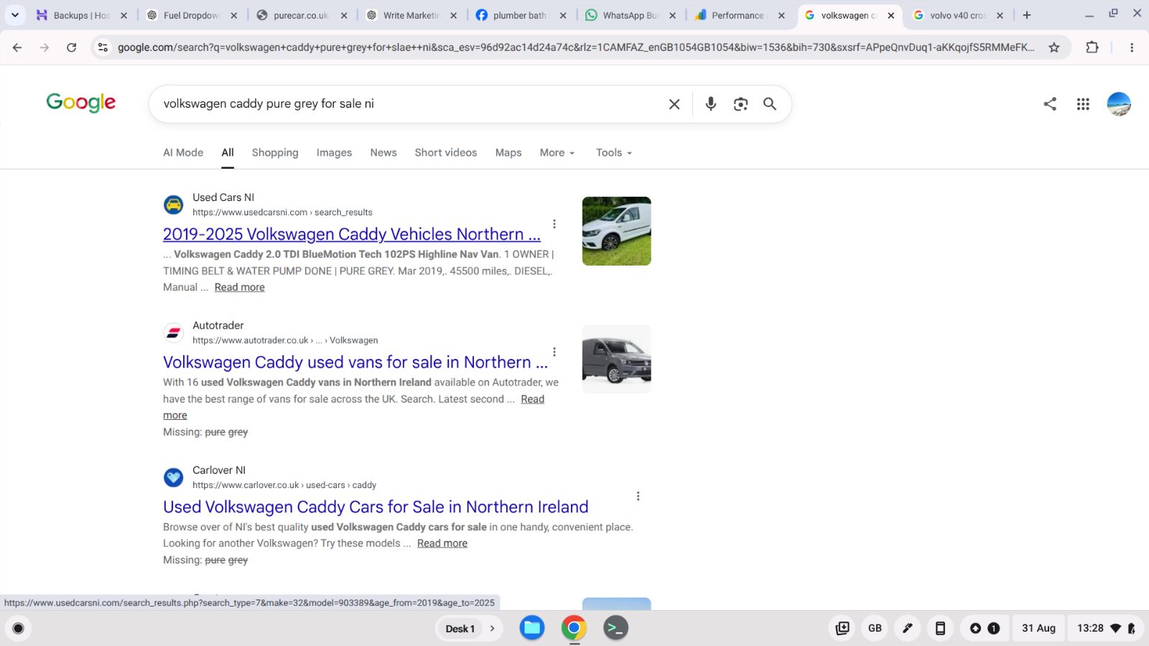The image size is (1149, 646).
Task: Open the Google apps grid
Action: pyautogui.click(x=1083, y=104)
